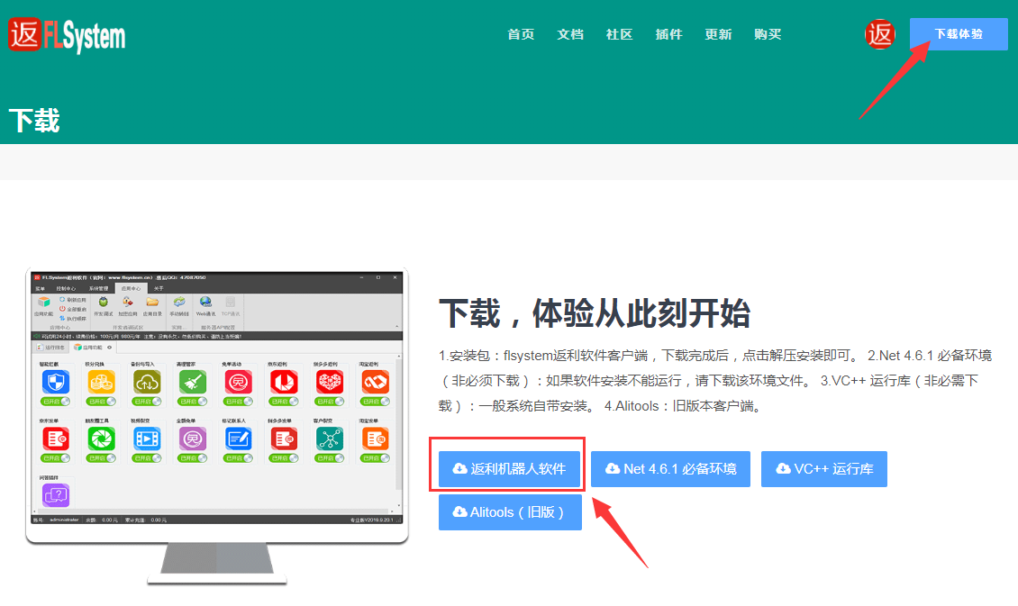Click the orange 淘宝返利 icon
This screenshot has height=606, width=1018.
[x=376, y=382]
